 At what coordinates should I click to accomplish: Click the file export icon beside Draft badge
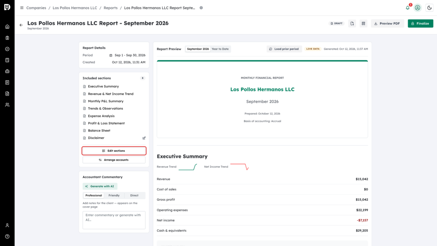pyautogui.click(x=352, y=23)
